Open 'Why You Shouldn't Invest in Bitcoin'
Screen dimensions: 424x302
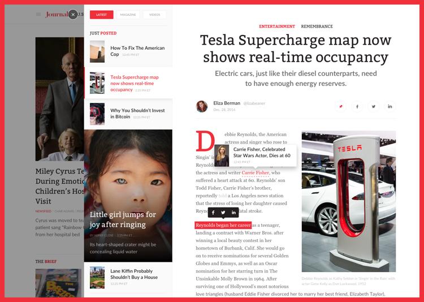pos(137,113)
